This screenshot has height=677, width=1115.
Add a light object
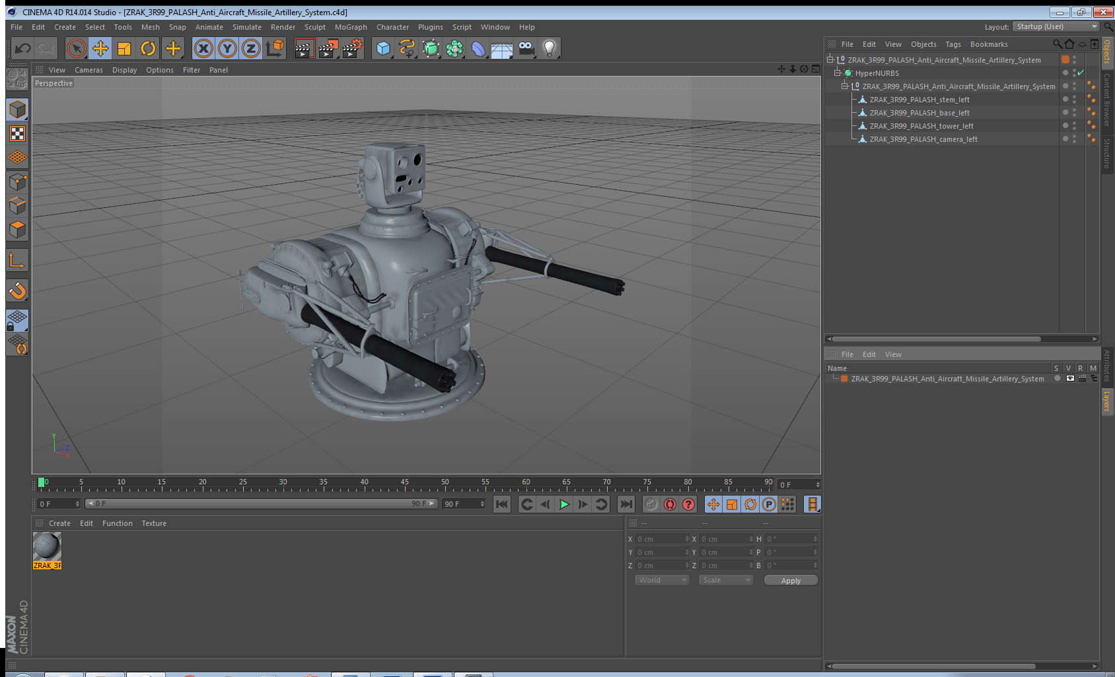[550, 48]
